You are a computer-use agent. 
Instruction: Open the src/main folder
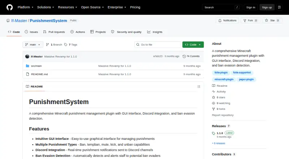[x=36, y=66]
